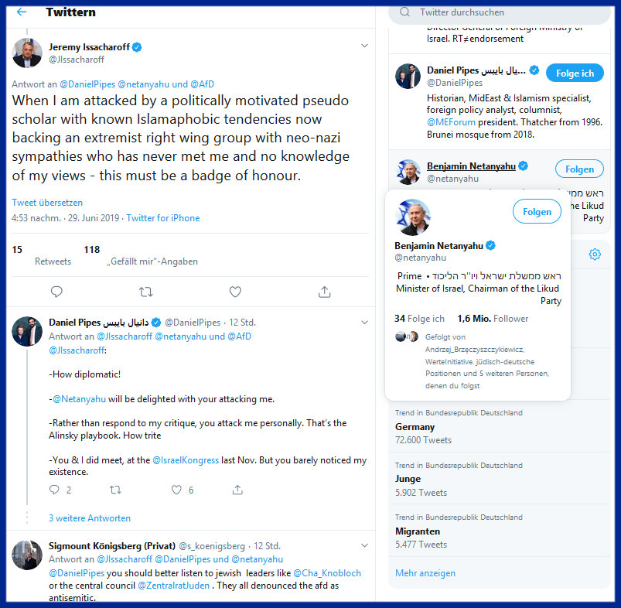Focus the 'Twitter durchsuchen' search field
The height and width of the screenshot is (608, 621).
tap(499, 12)
